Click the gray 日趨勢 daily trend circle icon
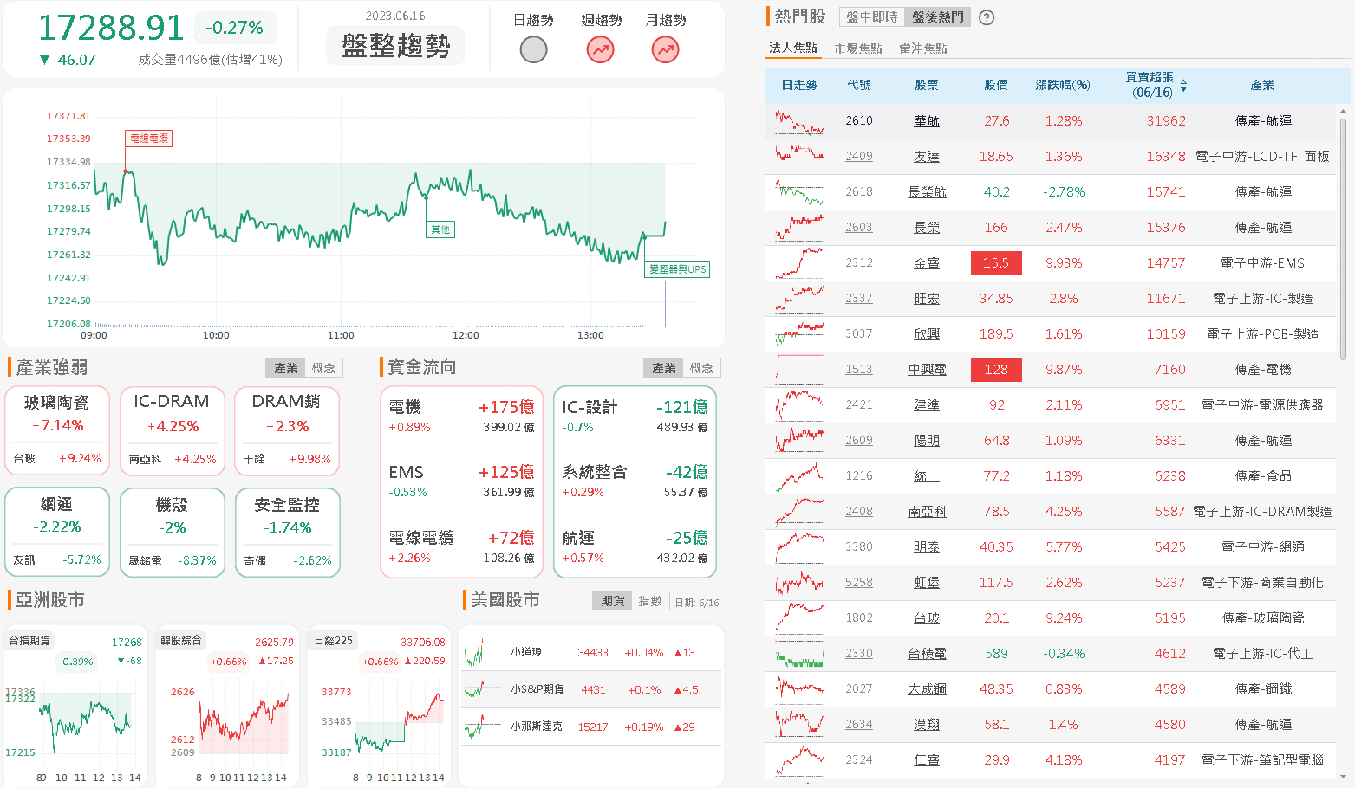Screen dimensions: 1355x788 click(x=533, y=50)
